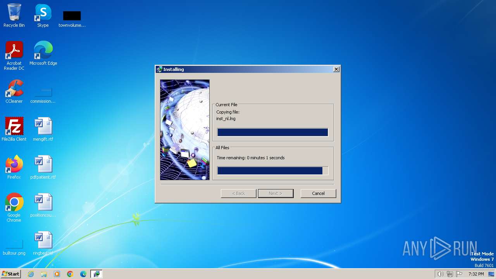Viewport: 496px width, 279px height.
Task: Open the volume tray icon
Action: (x=440, y=274)
